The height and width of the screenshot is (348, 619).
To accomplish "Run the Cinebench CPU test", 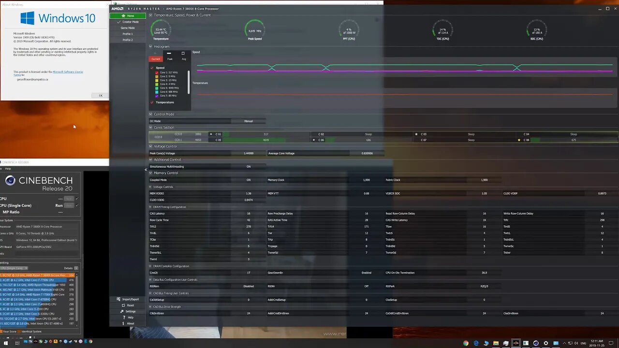I will 69,199.
